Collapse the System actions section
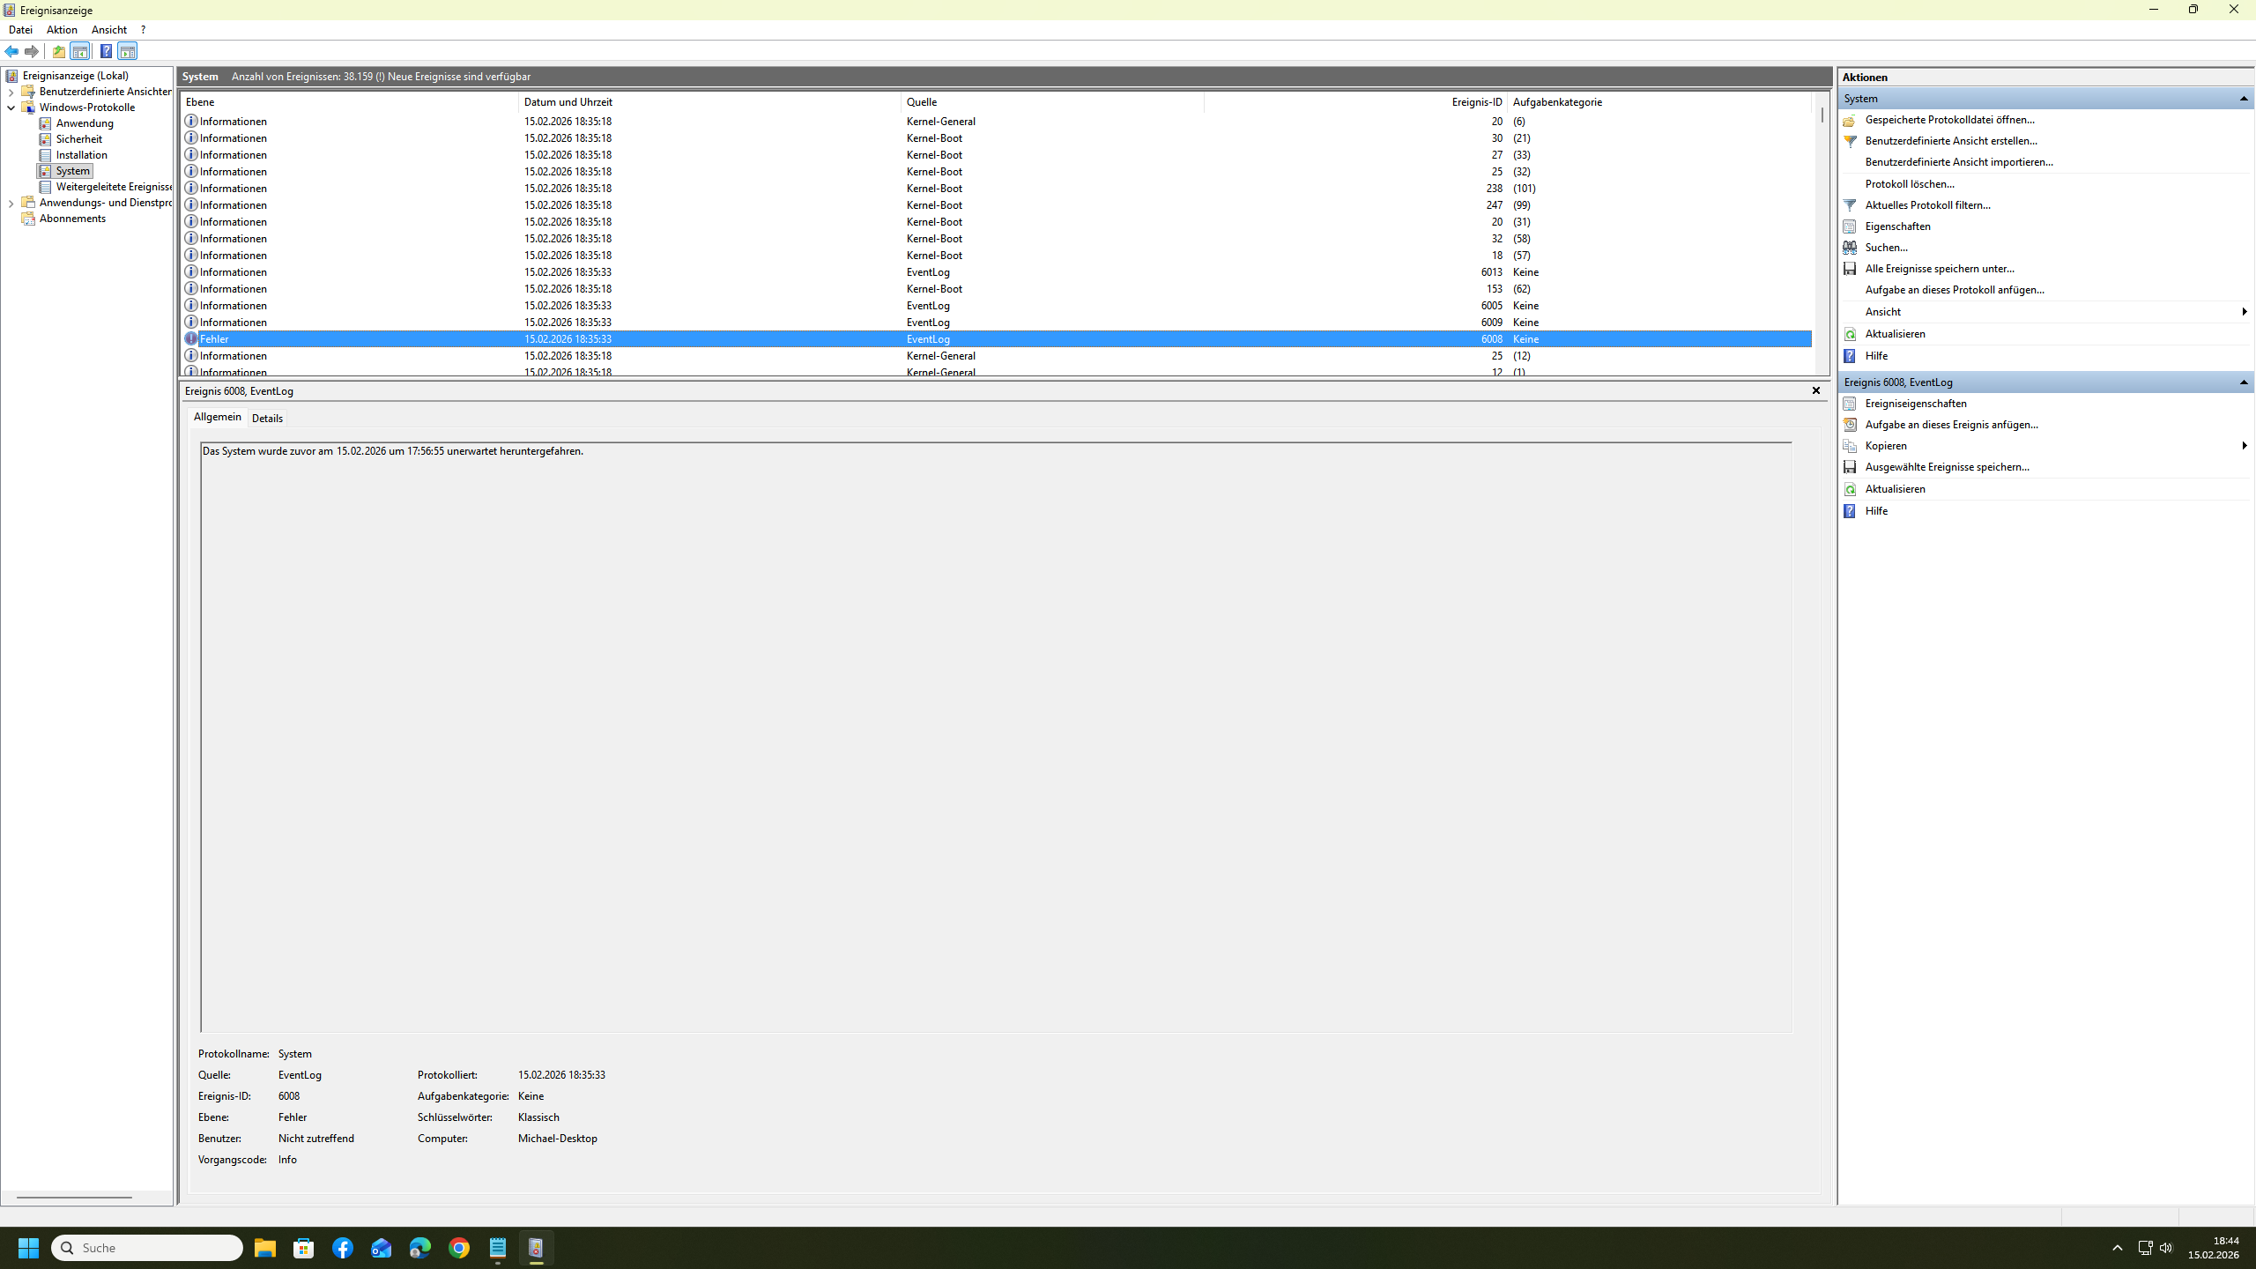Viewport: 2256px width, 1269px height. click(x=2243, y=99)
